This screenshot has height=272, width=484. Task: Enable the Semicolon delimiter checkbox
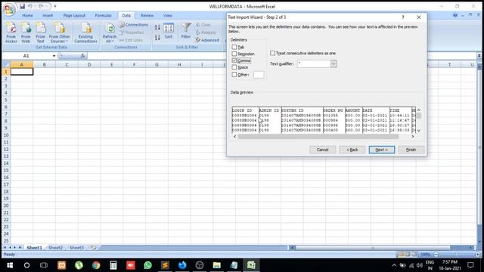click(x=234, y=54)
